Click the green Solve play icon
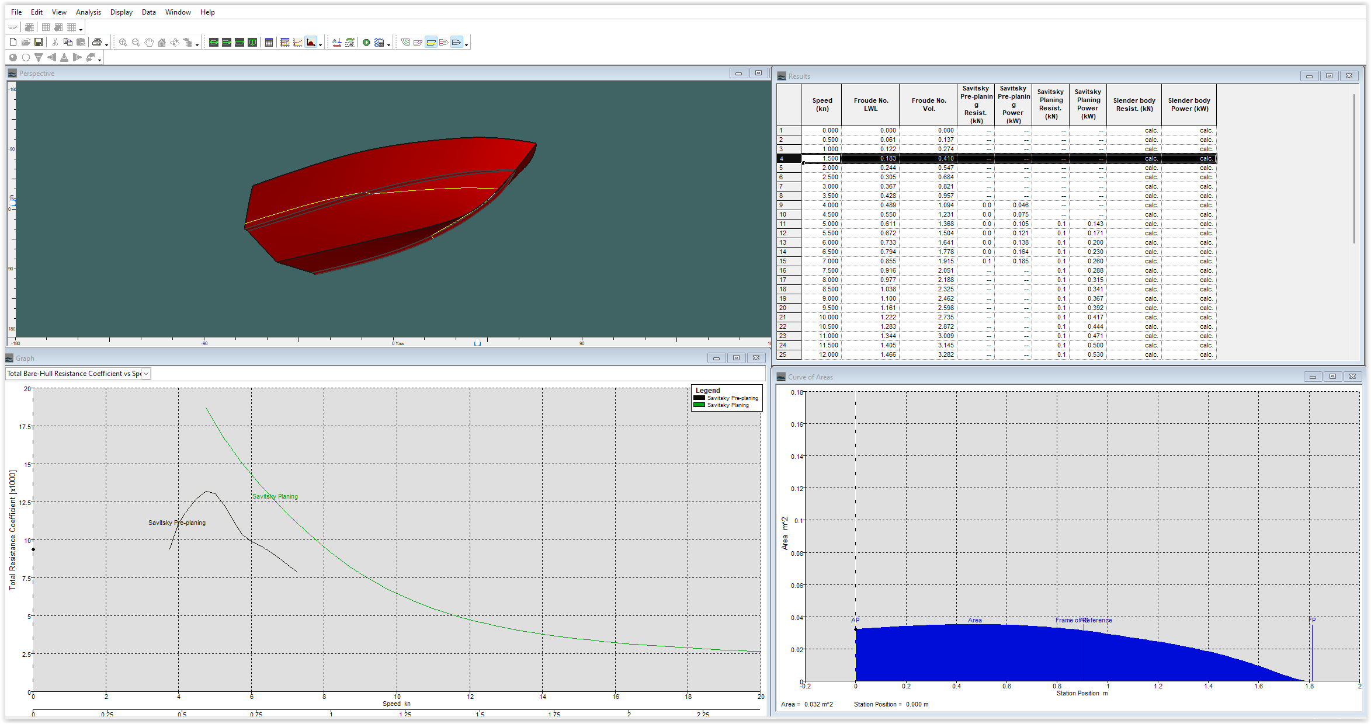This screenshot has height=724, width=1371. coord(366,42)
